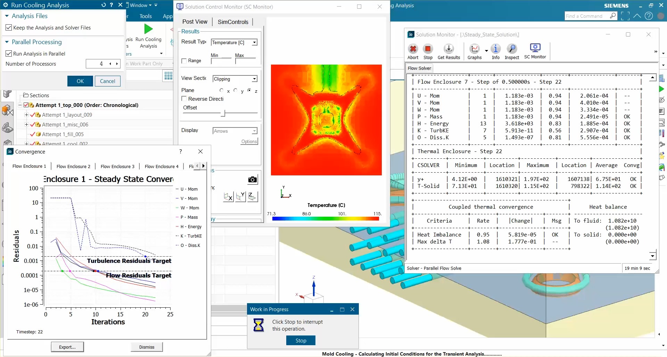
Task: Click the gear icon in Run Cooling Analysis title
Action: pos(6,5)
